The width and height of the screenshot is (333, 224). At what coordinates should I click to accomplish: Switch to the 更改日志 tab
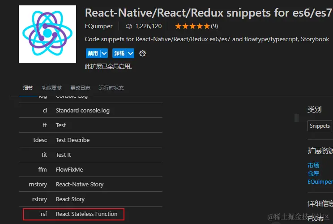pos(80,88)
